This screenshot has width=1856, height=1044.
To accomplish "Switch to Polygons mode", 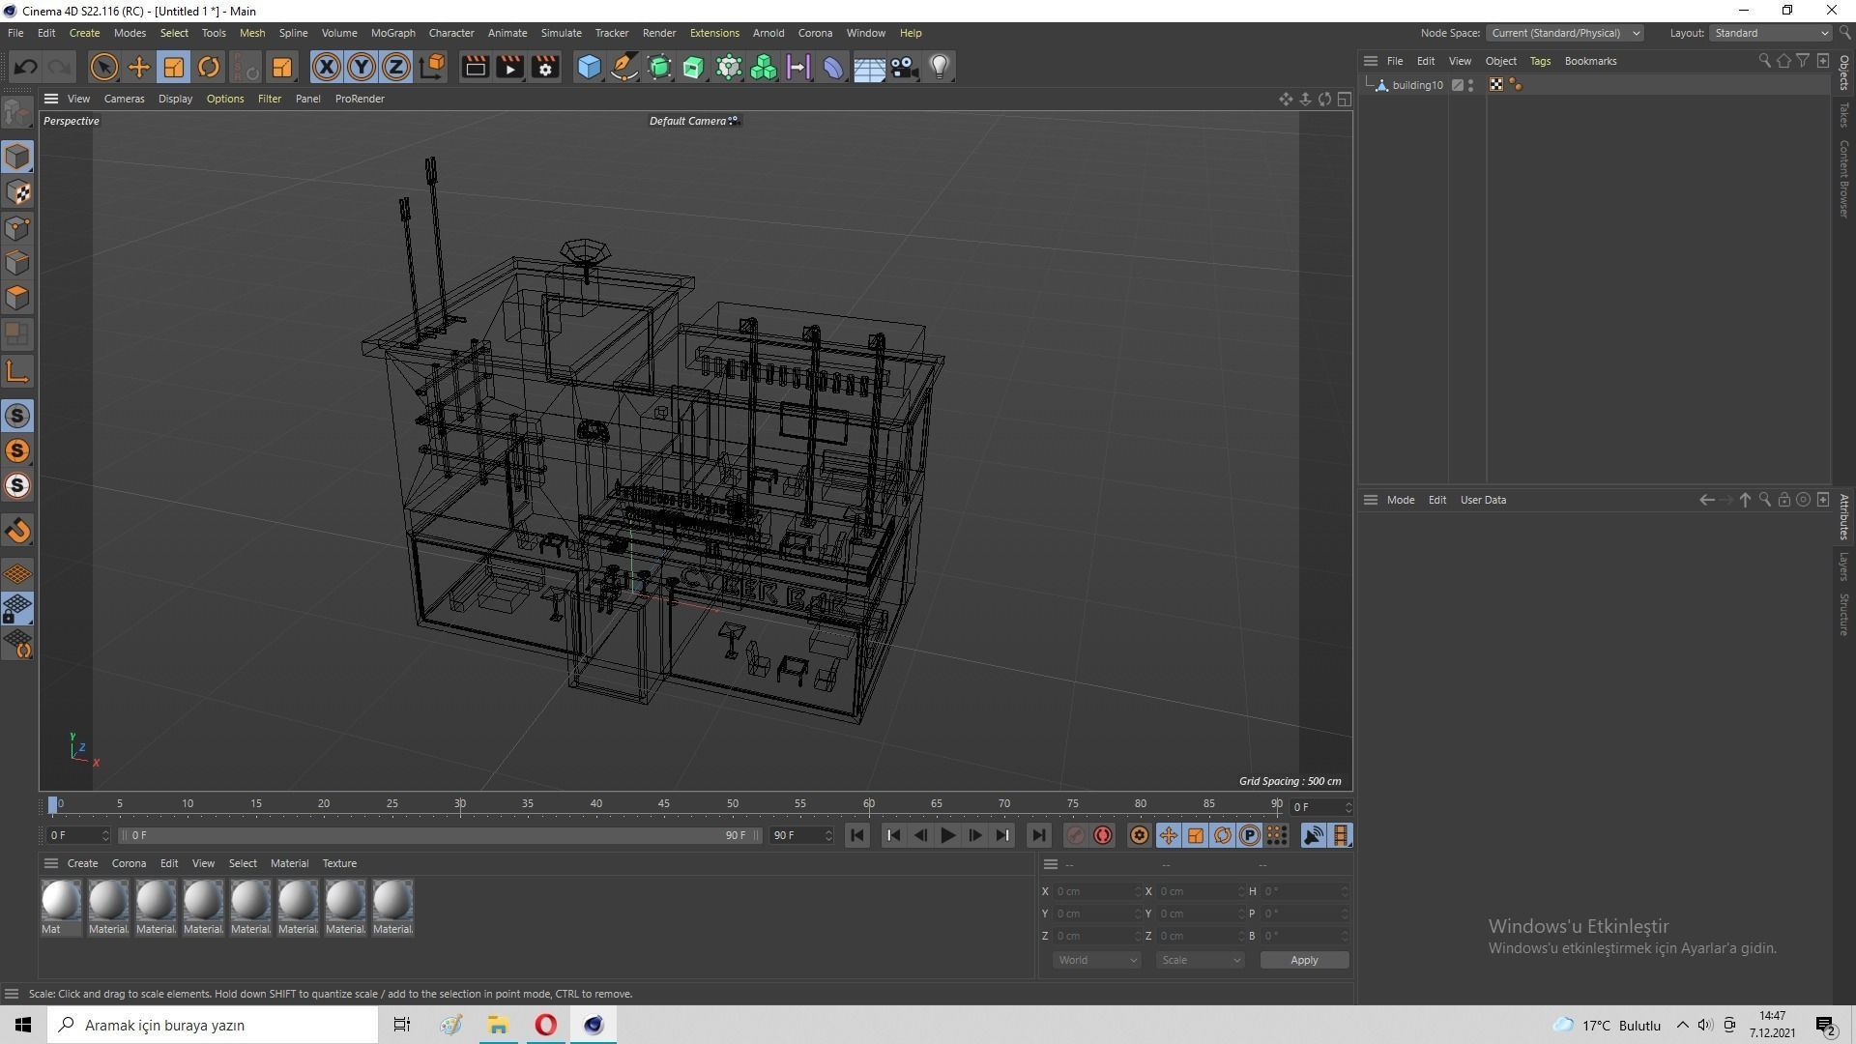I will coord(17,298).
